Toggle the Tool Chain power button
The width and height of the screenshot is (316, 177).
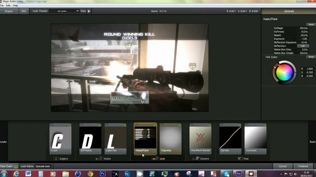tap(15, 166)
